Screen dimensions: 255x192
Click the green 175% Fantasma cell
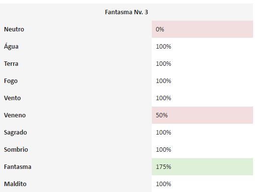point(202,166)
